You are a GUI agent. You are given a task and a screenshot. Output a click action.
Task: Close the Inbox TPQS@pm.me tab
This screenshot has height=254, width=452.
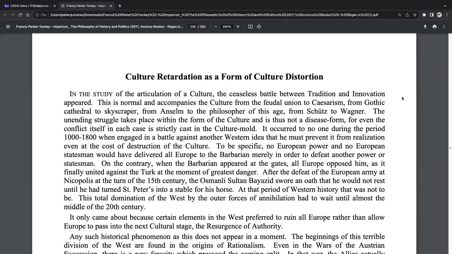pyautogui.click(x=54, y=6)
